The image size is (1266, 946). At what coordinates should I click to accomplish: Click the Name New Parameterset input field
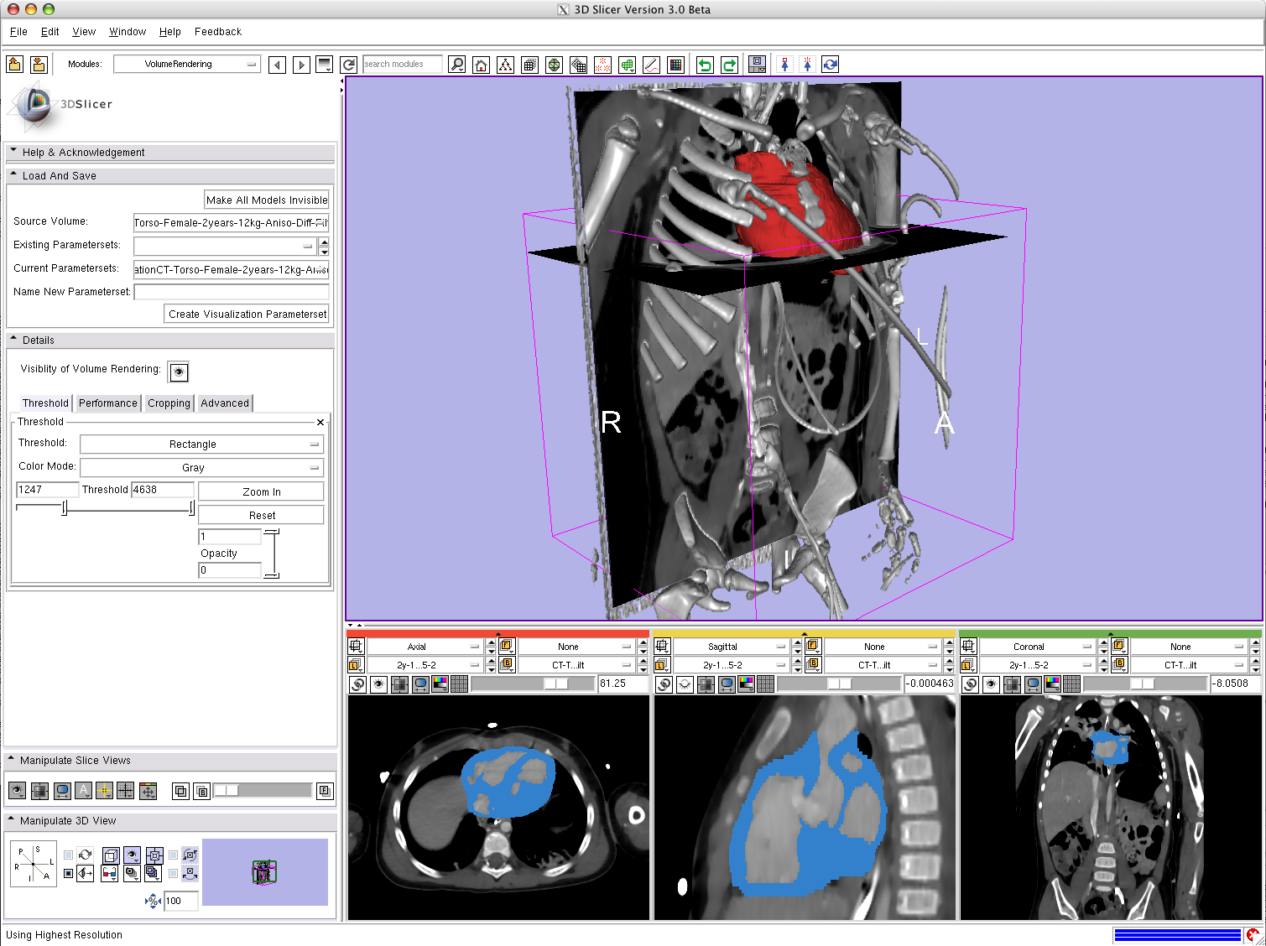tap(231, 292)
